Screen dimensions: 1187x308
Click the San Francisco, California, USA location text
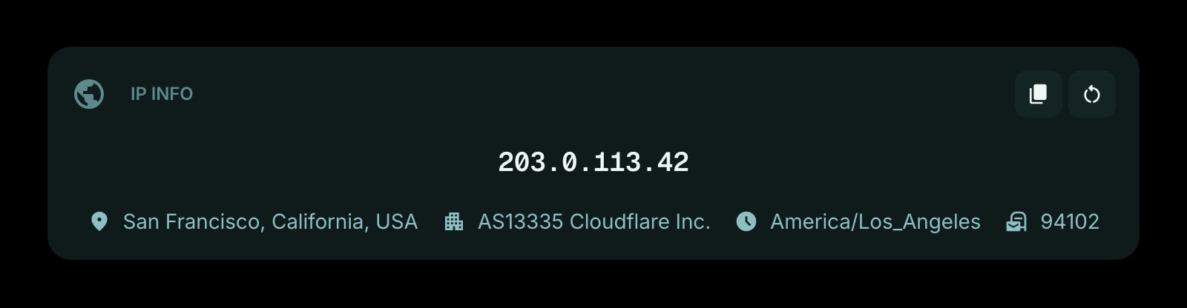point(270,221)
